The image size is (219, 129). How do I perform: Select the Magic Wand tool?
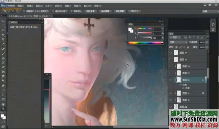click(3, 35)
